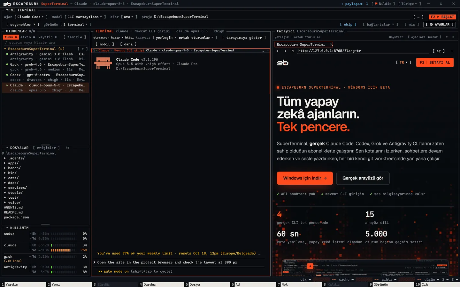The image size is (460, 287).
Task: Click the Escapeburn logo in the title bar
Action: pos(7,4)
